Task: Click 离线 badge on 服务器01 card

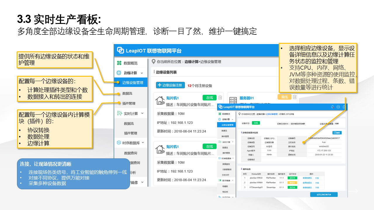Action: click(x=284, y=97)
